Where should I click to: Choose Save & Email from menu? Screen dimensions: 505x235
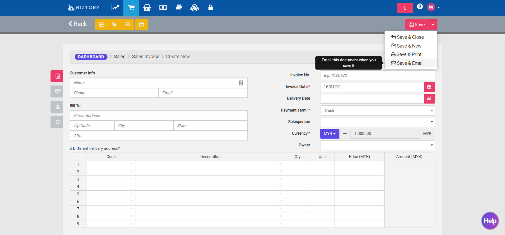(x=411, y=63)
